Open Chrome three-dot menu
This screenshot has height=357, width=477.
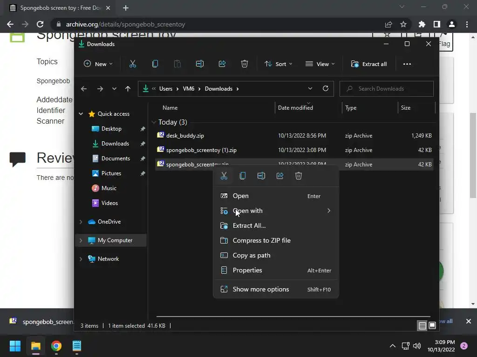467,24
